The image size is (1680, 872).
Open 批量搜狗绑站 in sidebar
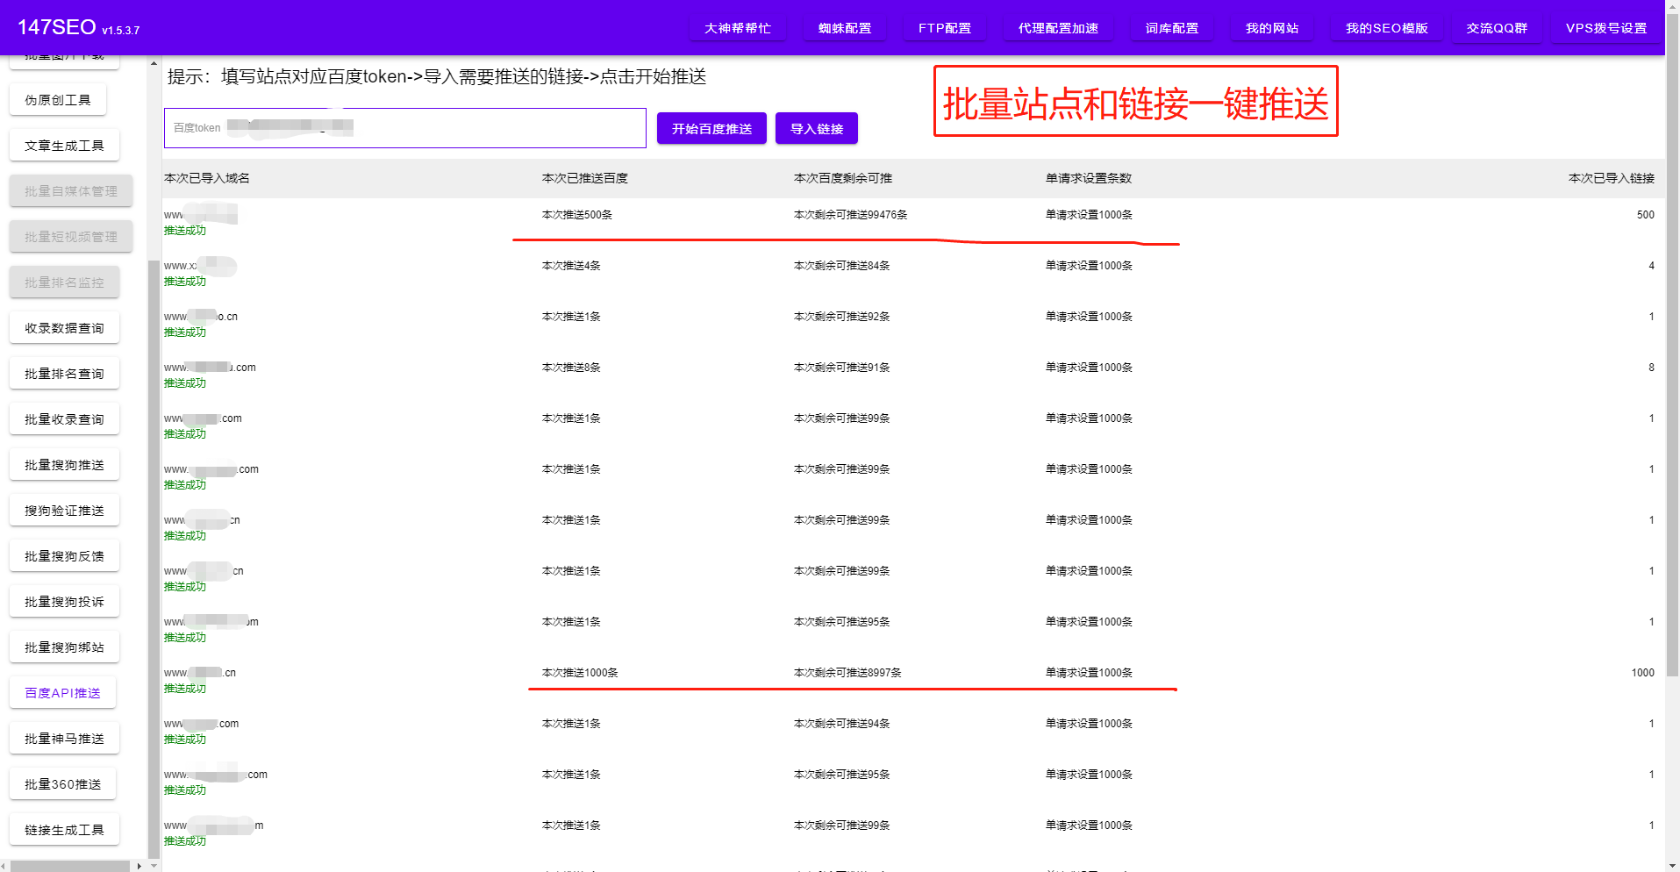click(x=64, y=647)
